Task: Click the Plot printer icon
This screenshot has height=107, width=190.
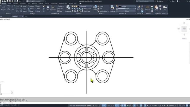Action: (x=17, y=1)
